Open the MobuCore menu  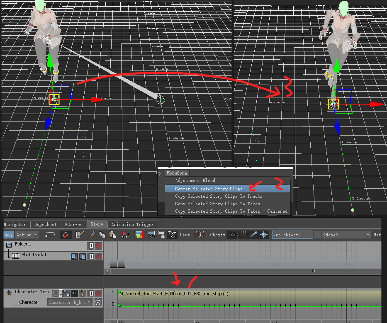coord(177,173)
